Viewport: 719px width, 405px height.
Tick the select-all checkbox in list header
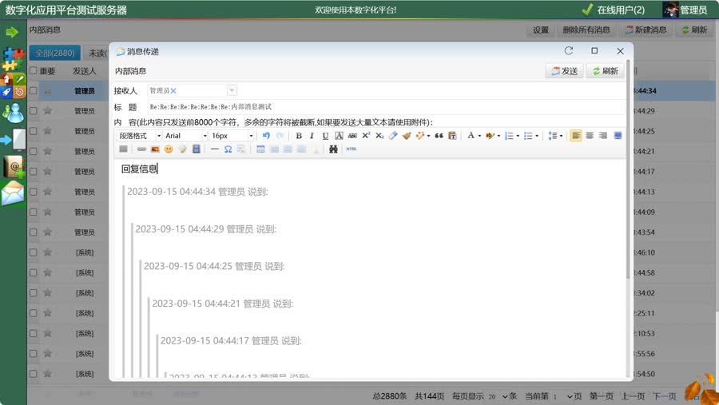click(33, 70)
